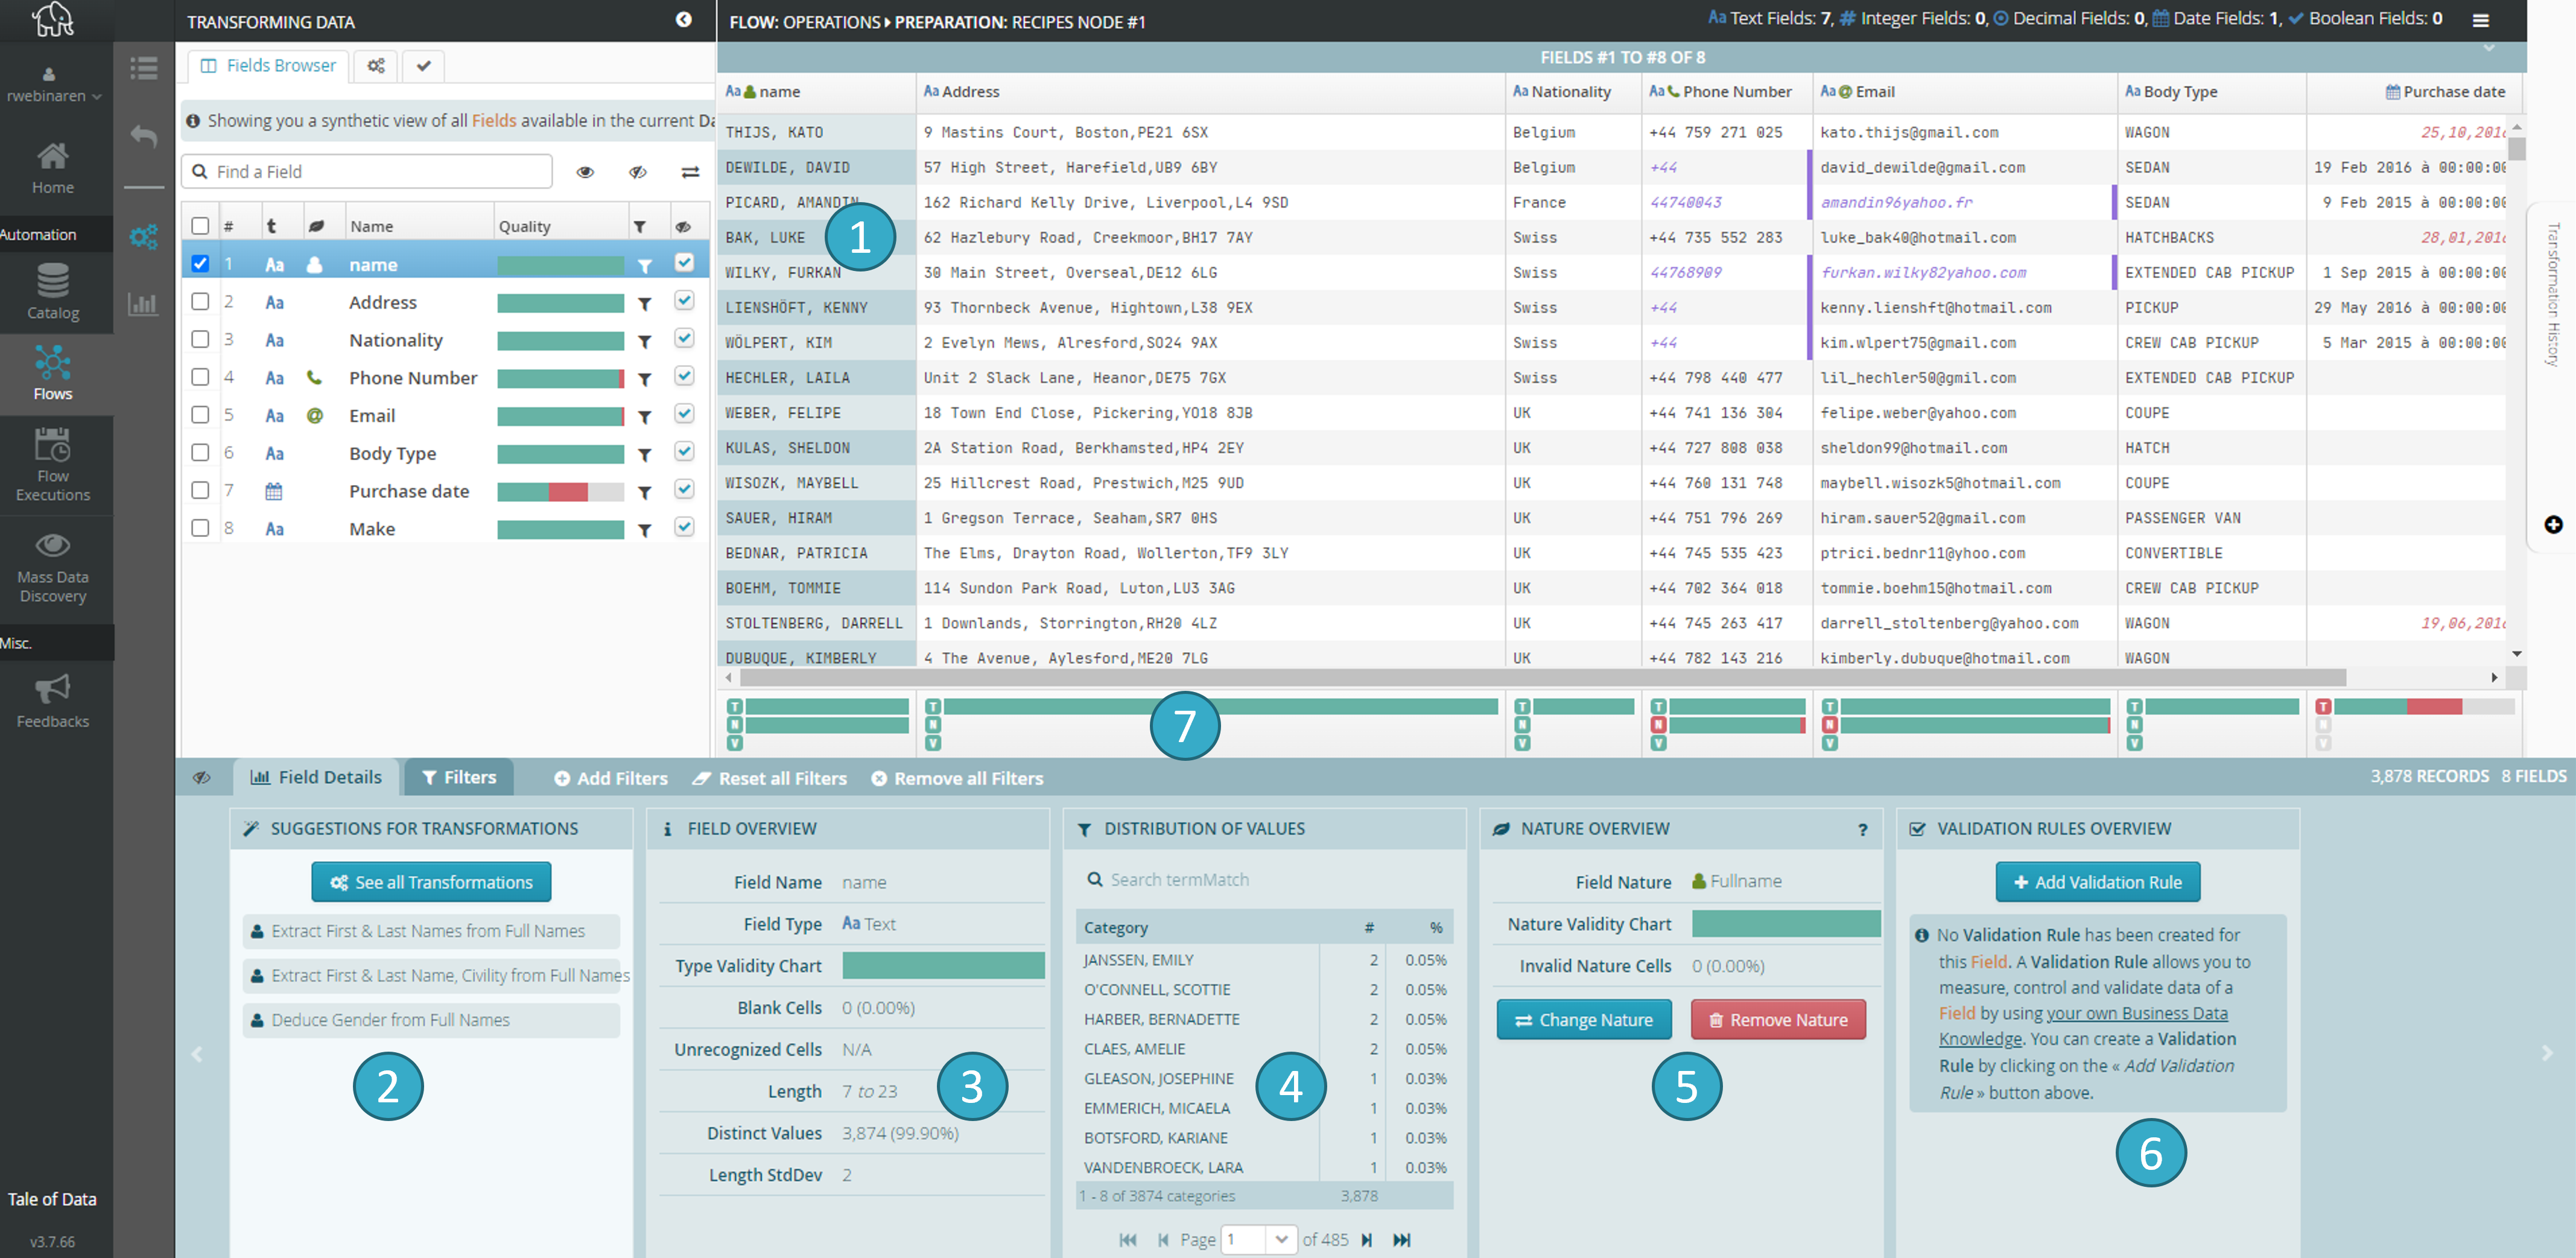Image resolution: width=2576 pixels, height=1258 pixels.
Task: Expand the fields header chevron
Action: (x=2489, y=48)
